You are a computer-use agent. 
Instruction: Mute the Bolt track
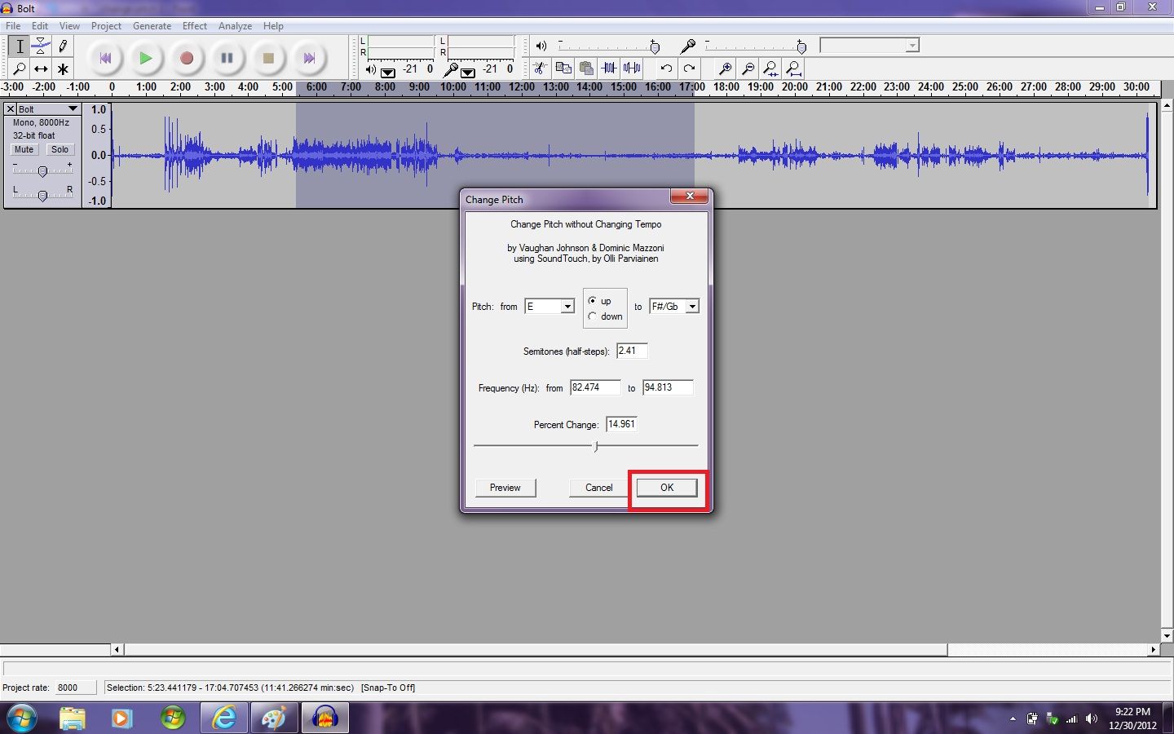pyautogui.click(x=24, y=149)
